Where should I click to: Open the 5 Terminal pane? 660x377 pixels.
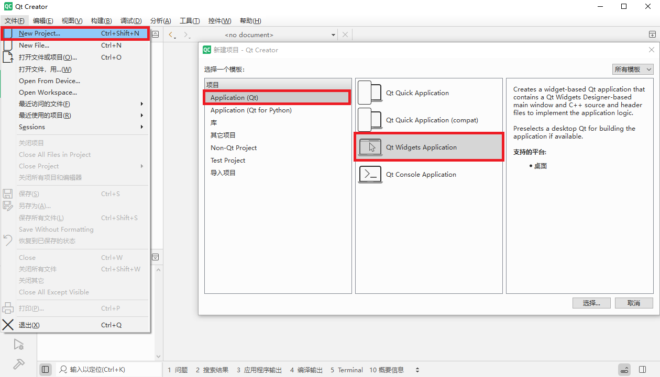(346, 370)
